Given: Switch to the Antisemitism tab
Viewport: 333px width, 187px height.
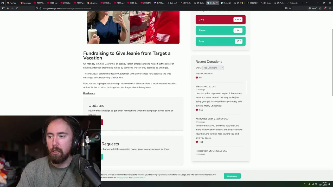Looking at the screenshot, I should (293, 3).
